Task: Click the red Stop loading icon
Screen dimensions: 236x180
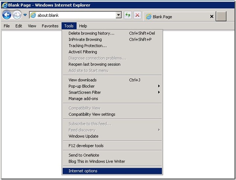Action: coord(137,15)
